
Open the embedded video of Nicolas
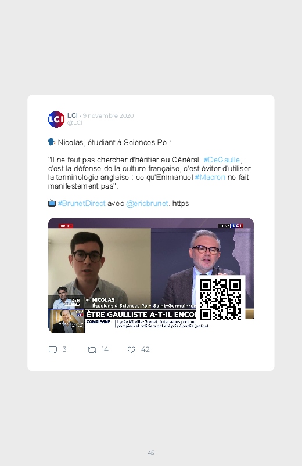(151, 276)
